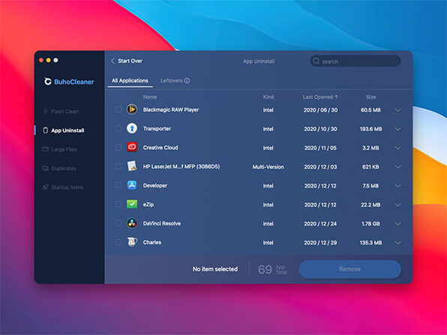Expand Transporter row details

398,129
